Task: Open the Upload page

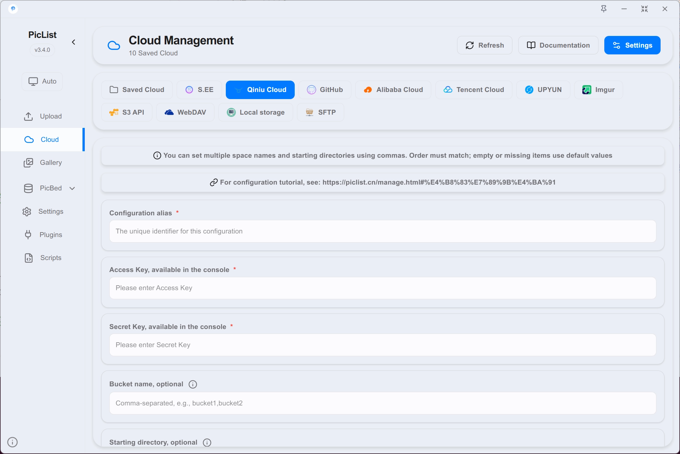Action: (x=42, y=116)
